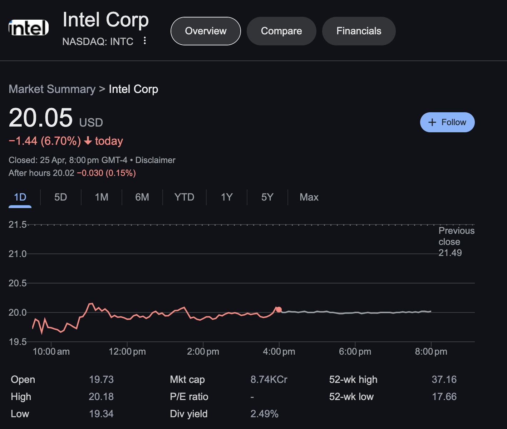The width and height of the screenshot is (507, 429).
Task: Click the NASDAQ: INTC ticker text
Action: click(x=98, y=41)
